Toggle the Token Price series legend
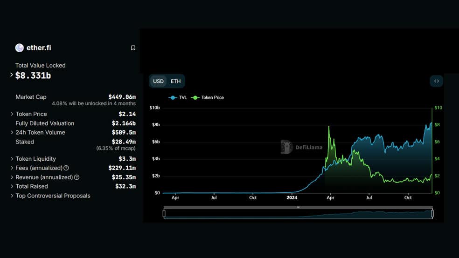Viewport: 459px width, 258px height. tap(207, 98)
